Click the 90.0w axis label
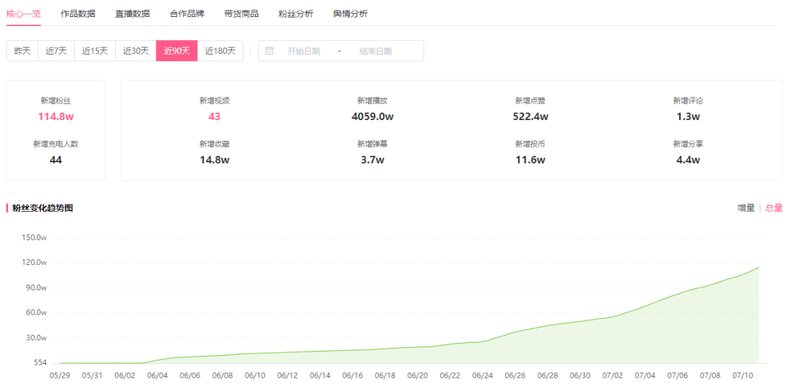This screenshot has width=787, height=388. (x=36, y=288)
